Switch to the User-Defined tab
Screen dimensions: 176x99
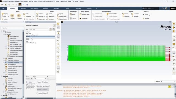[x=34, y=9]
